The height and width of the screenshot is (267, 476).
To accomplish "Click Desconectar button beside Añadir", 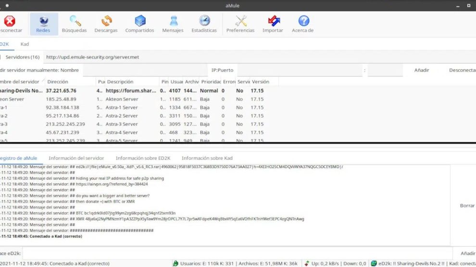I will 462,70.
